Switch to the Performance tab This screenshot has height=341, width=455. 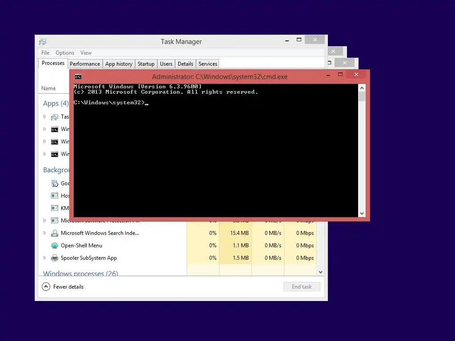click(x=85, y=64)
